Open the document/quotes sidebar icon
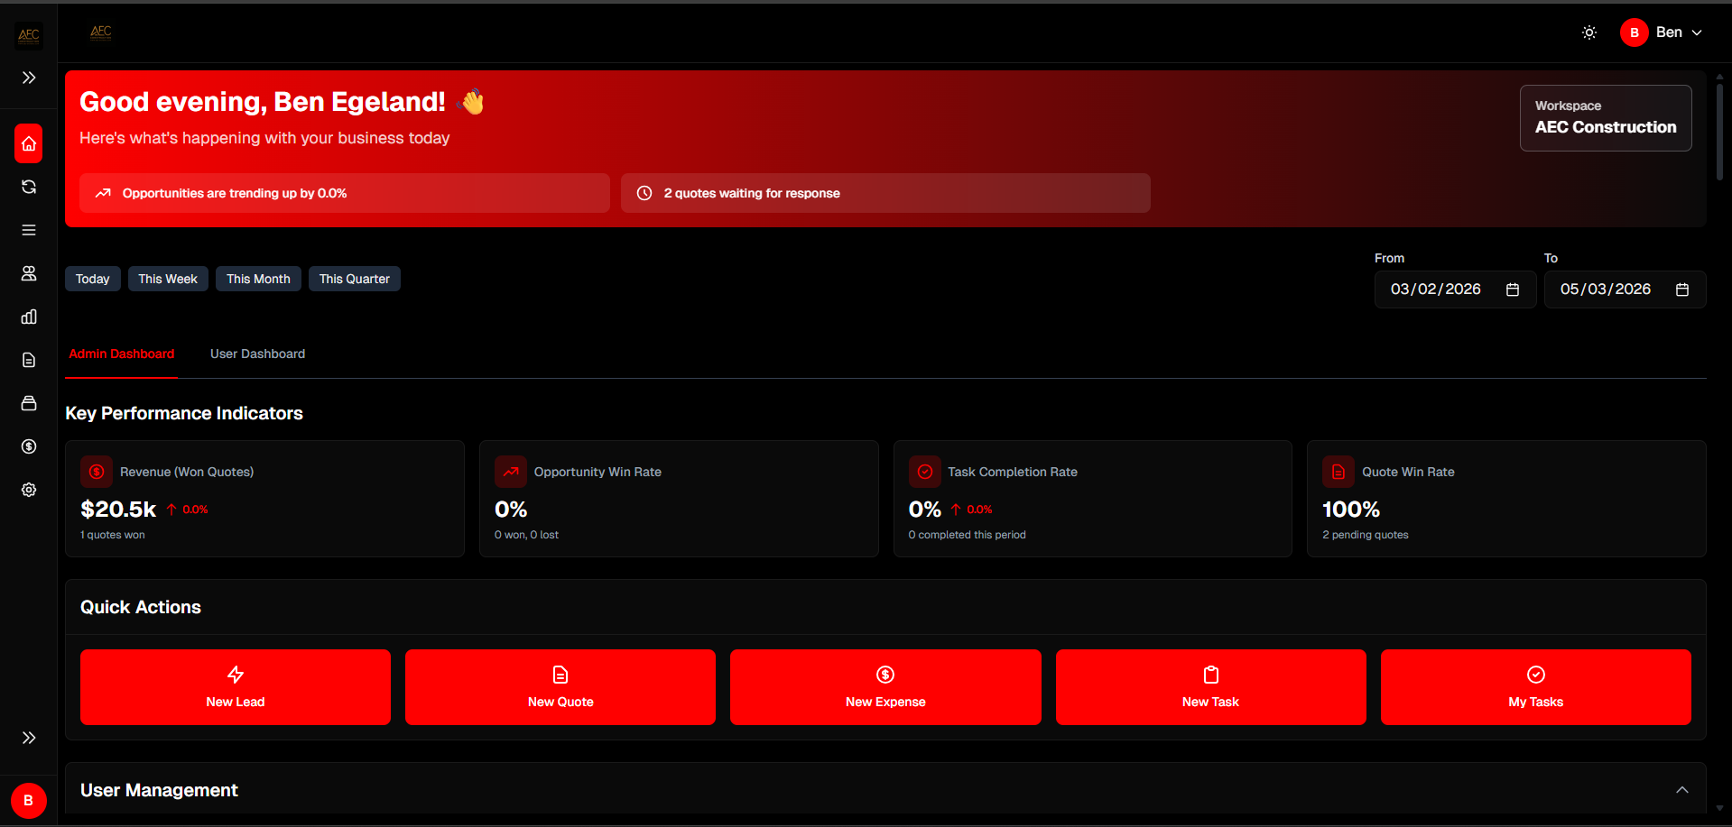Screen dimensions: 1732x827 (29, 360)
